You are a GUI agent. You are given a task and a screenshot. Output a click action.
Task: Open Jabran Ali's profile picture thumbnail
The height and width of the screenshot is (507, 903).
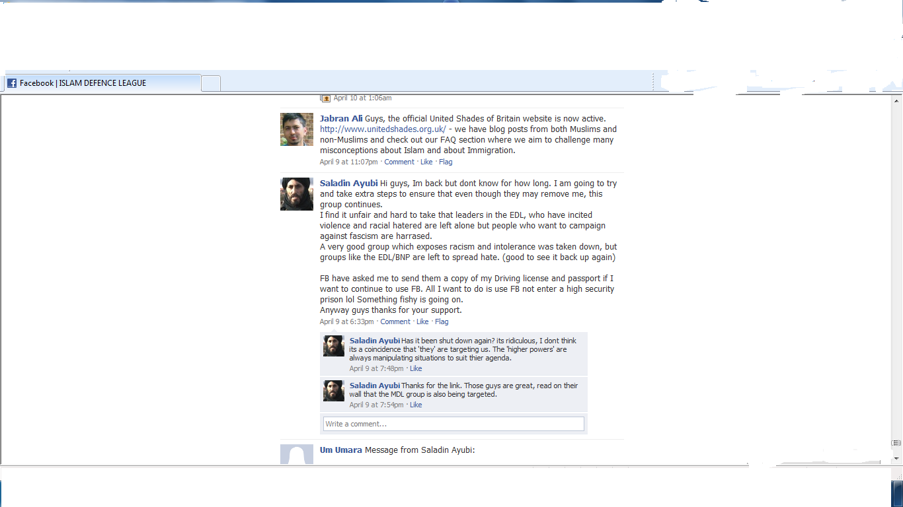pos(297,129)
